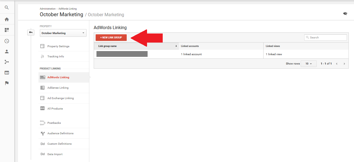The width and height of the screenshot is (354, 162).
Task: Click Administration breadcrumb link
Action: 48,9
